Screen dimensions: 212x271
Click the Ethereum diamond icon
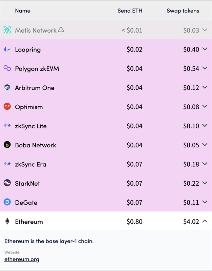coord(7,221)
